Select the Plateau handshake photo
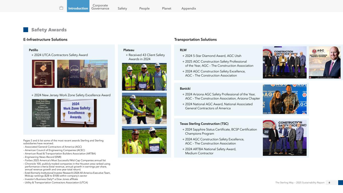This screenshot has width=343, height=193. [144, 108]
